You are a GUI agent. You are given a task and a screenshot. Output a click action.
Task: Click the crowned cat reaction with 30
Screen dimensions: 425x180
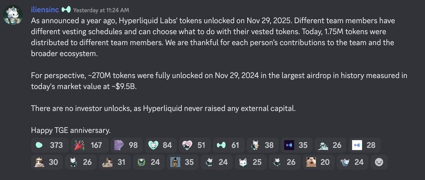pyautogui.click(x=46, y=162)
